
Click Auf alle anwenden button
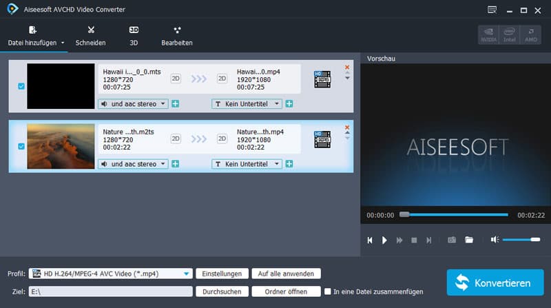pyautogui.click(x=286, y=274)
